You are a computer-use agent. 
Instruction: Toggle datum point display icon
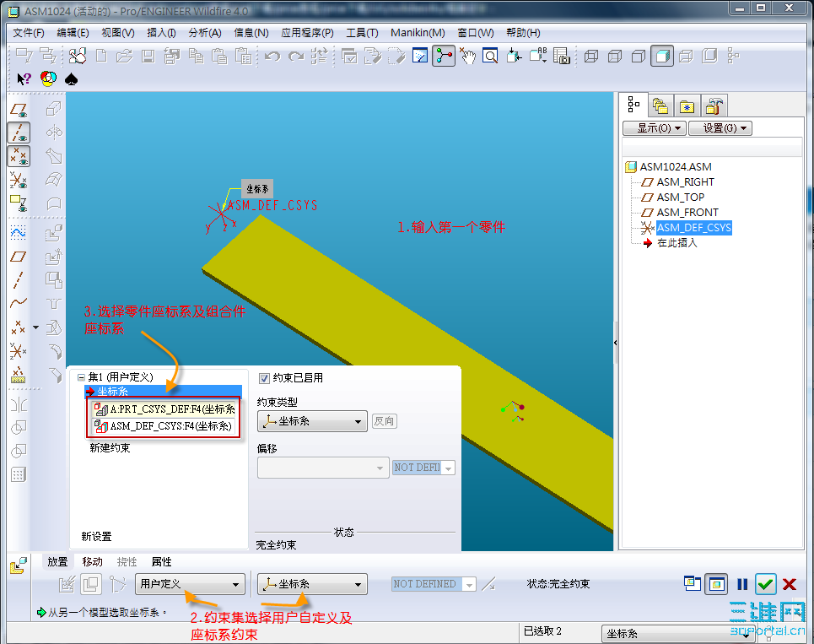click(19, 156)
